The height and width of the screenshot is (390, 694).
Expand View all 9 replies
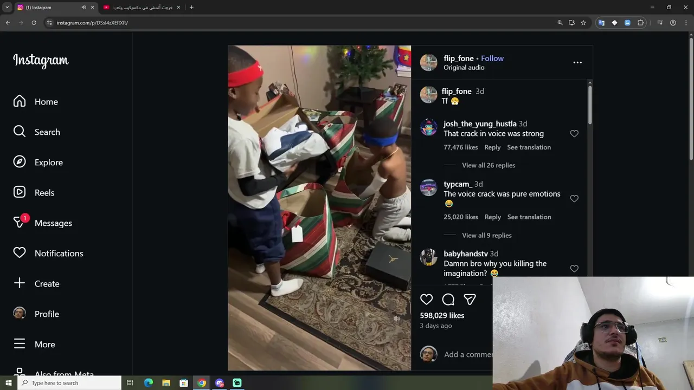point(487,235)
